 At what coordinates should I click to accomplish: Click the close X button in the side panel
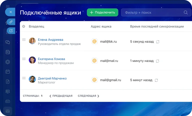(10, 12)
